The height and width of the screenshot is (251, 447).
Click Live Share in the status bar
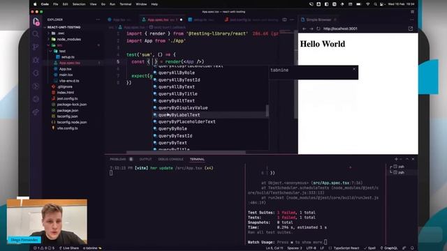68,248
